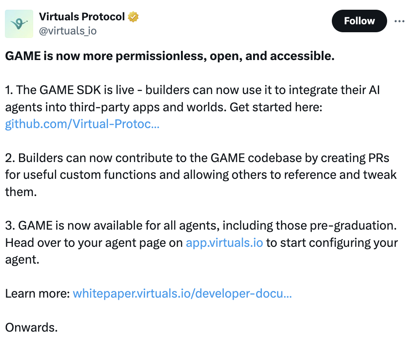Open the github.com/Virtual-Protoc... link
The image size is (415, 340).
click(x=82, y=124)
